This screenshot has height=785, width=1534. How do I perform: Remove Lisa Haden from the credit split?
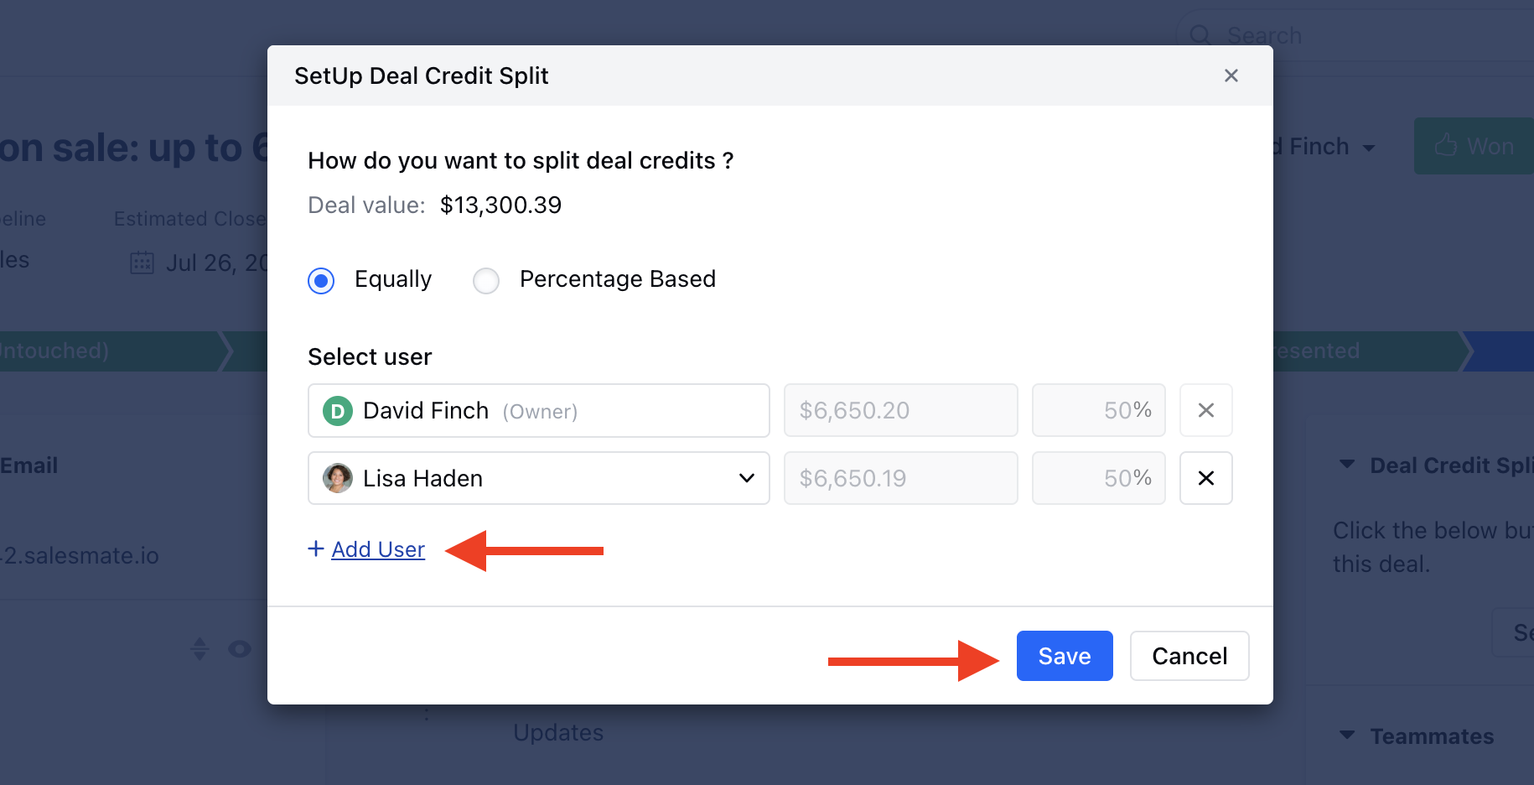[1205, 478]
